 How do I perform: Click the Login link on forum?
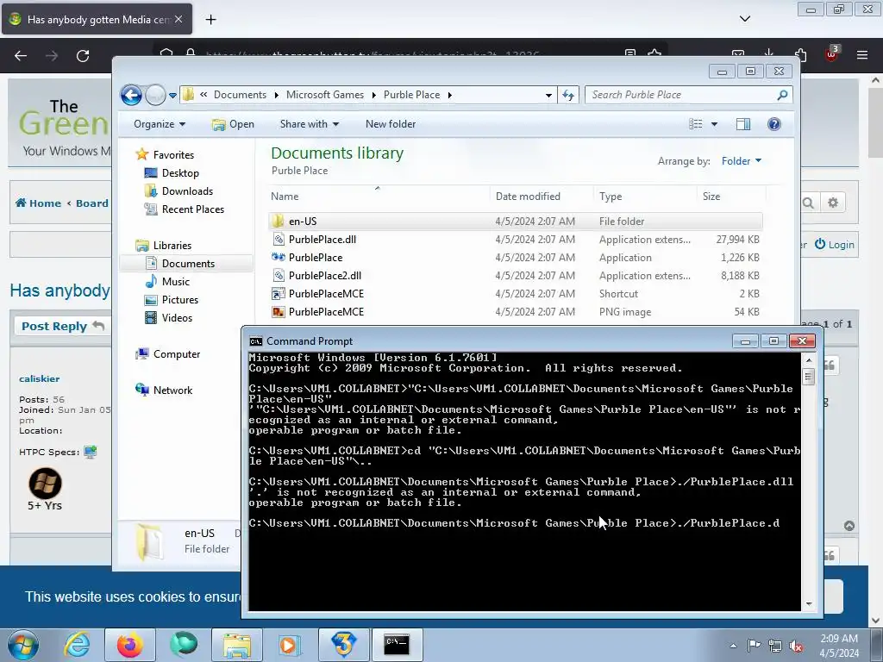point(835,244)
